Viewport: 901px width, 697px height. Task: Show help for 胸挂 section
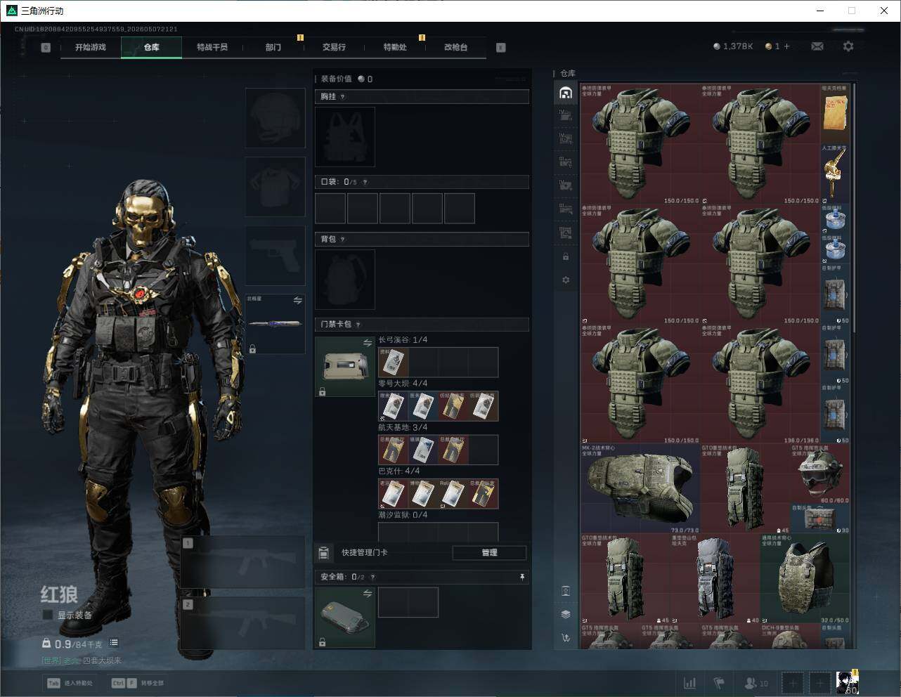(342, 96)
